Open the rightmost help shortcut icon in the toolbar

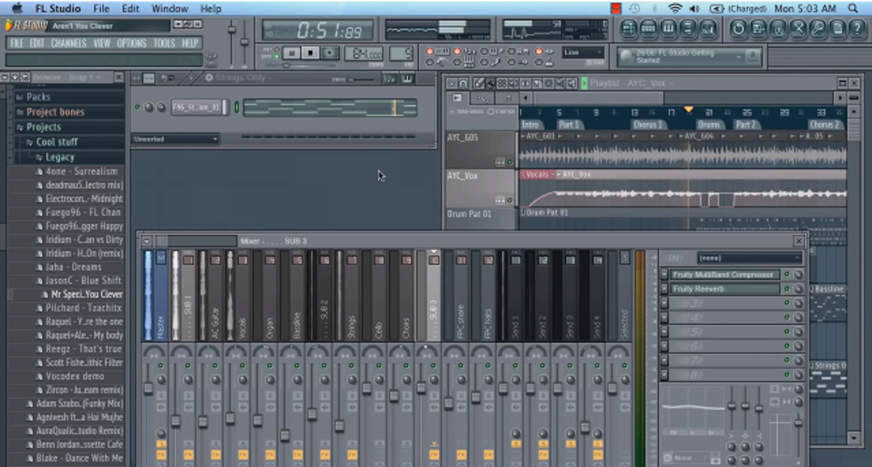(856, 28)
